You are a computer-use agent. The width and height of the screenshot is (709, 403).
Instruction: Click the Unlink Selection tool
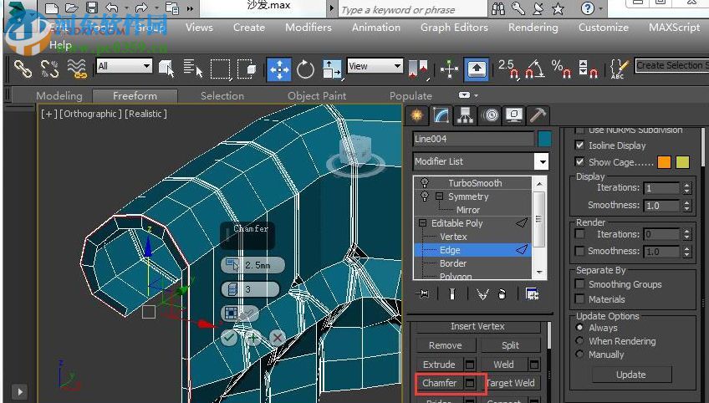[x=49, y=69]
